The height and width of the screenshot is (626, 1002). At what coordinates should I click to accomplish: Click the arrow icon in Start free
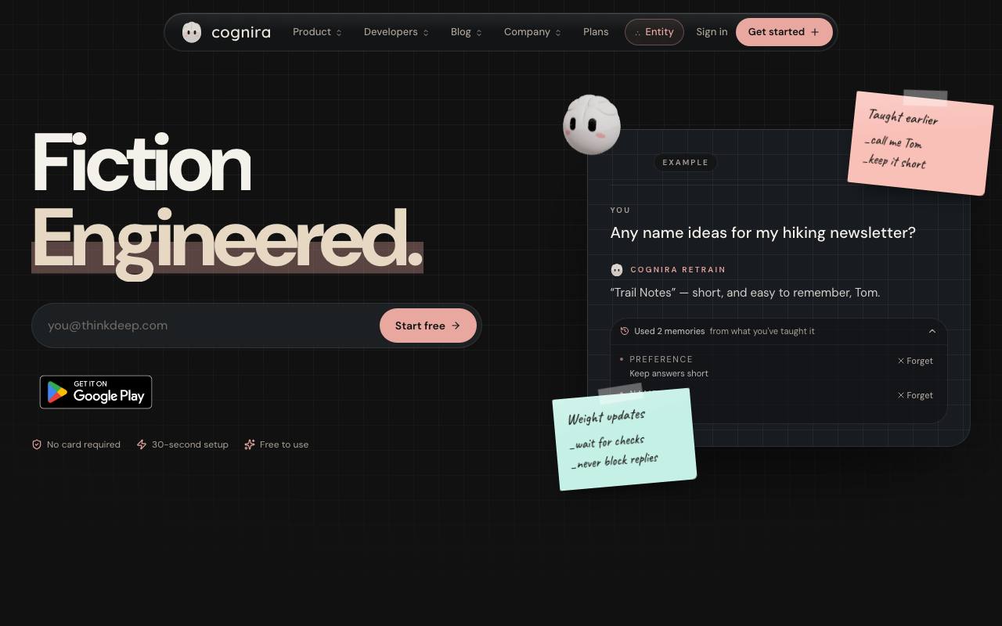[x=456, y=326]
